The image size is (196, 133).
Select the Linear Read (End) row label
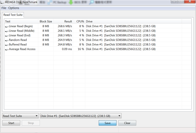click(20, 35)
